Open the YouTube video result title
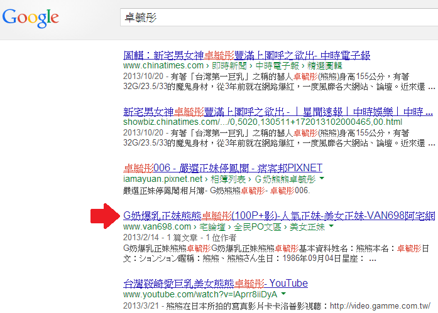 click(216, 283)
